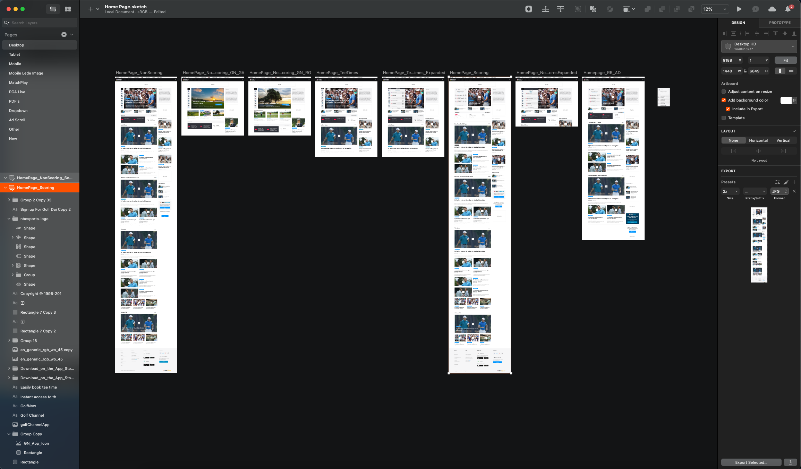Enable the Adjust content on resize checkbox
Image resolution: width=801 pixels, height=469 pixels.
pos(724,92)
